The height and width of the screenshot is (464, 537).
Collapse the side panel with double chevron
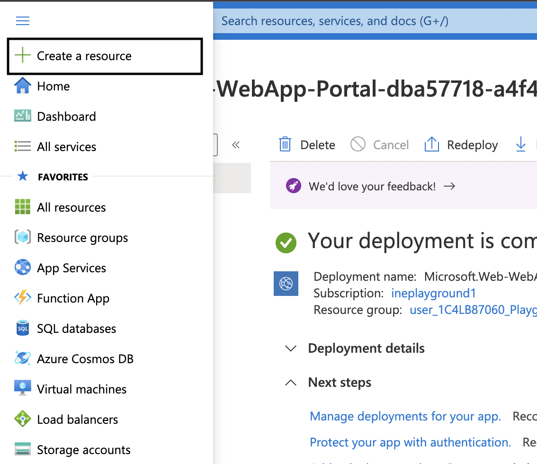236,145
